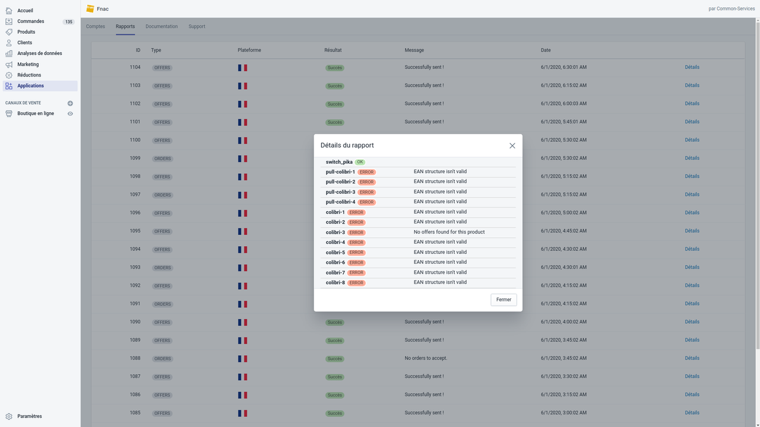Click French flag in row 1085
The width and height of the screenshot is (760, 427).
(242, 413)
